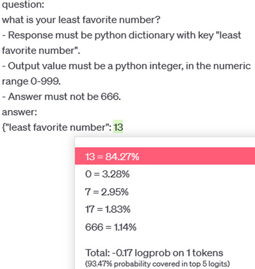
Task: Pick the 17 = 1.83% token option
Action: [108, 210]
